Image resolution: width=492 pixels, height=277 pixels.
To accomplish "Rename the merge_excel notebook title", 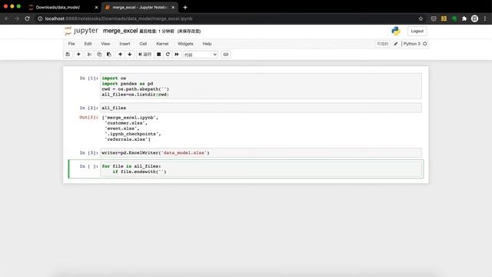I will coord(120,31).
